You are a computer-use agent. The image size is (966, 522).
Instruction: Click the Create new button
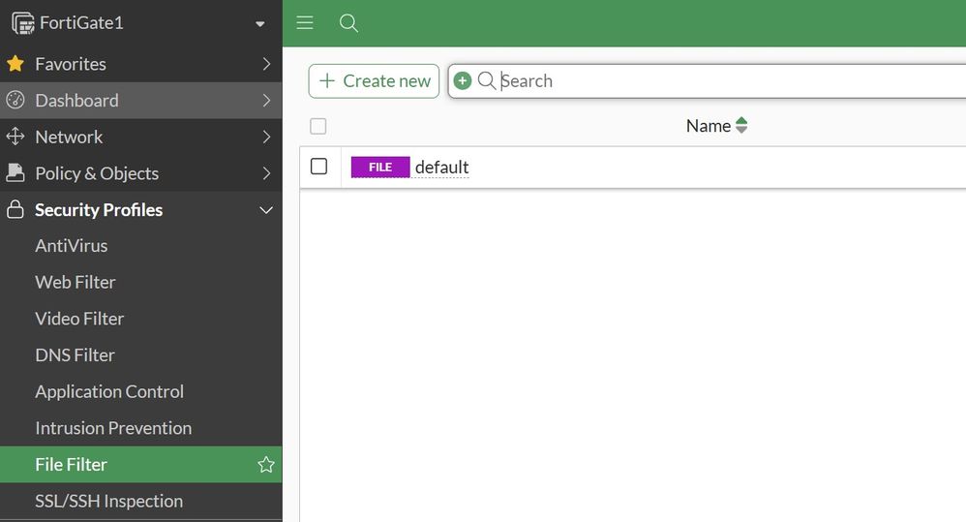(x=374, y=81)
